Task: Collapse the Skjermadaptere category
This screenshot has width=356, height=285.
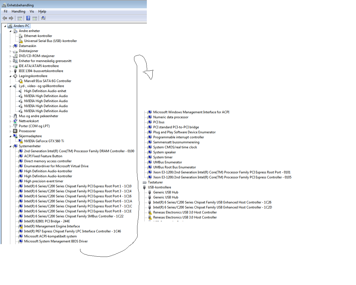Action: click(10, 136)
